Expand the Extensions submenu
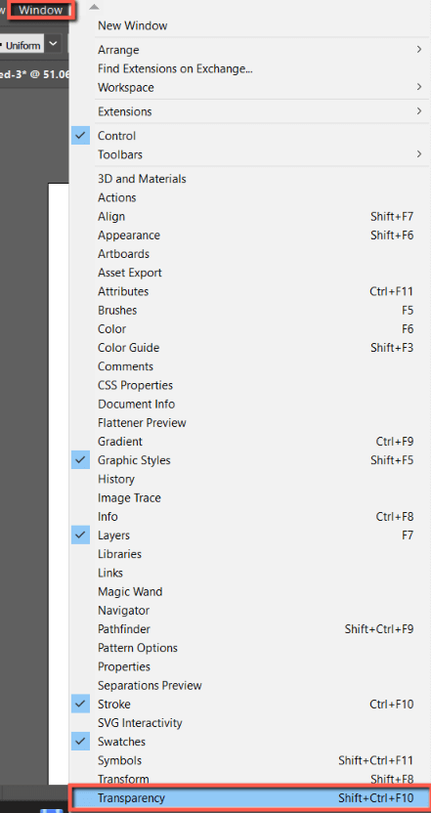Screen dimensions: 431x813 point(250,111)
